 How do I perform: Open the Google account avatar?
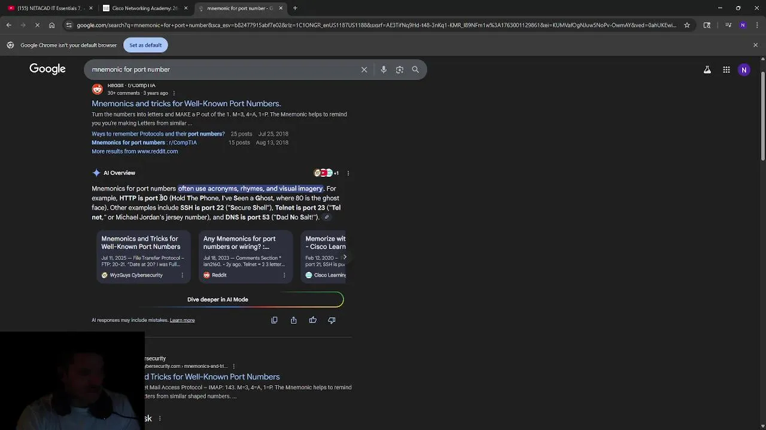click(744, 70)
